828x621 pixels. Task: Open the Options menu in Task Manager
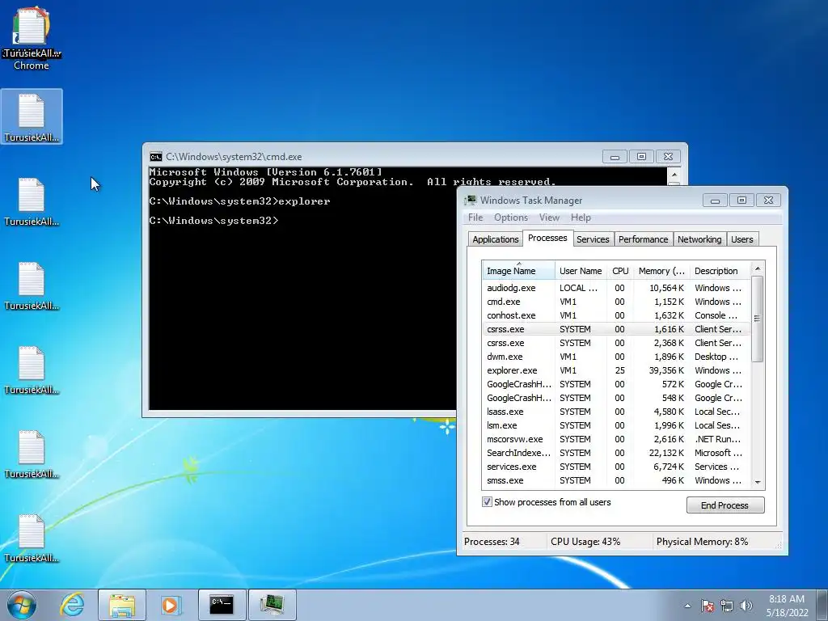tap(511, 218)
